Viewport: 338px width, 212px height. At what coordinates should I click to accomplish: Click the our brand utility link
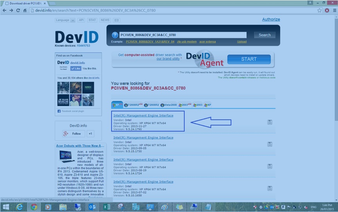click(168, 59)
